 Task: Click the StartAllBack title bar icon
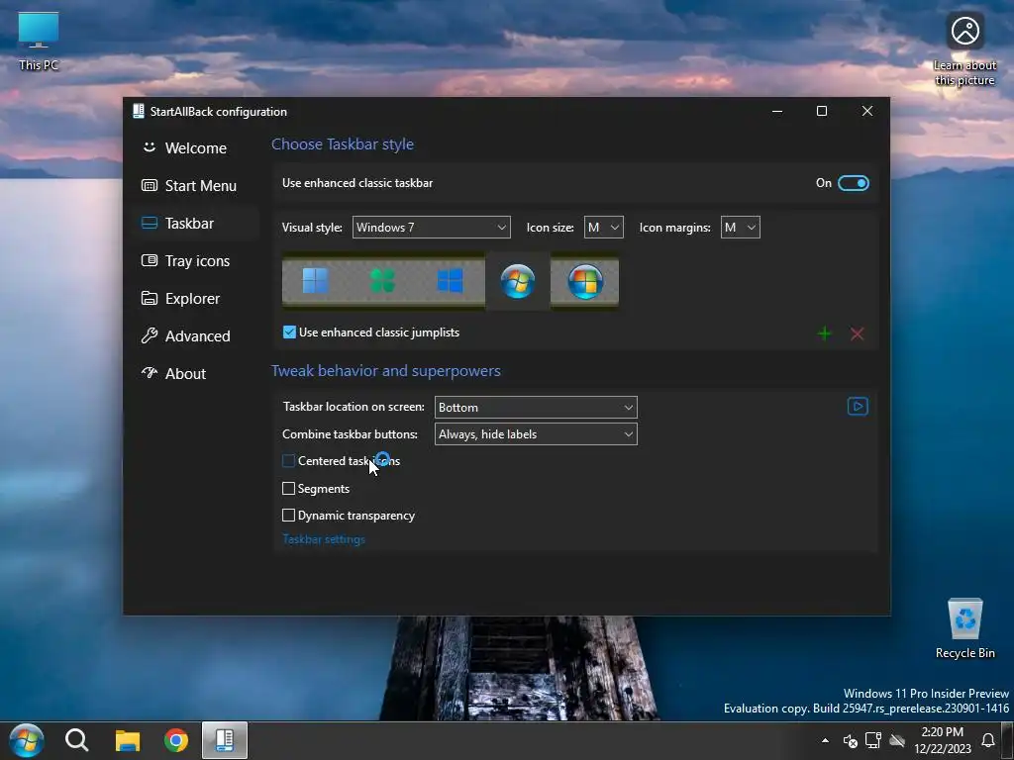pyautogui.click(x=139, y=111)
